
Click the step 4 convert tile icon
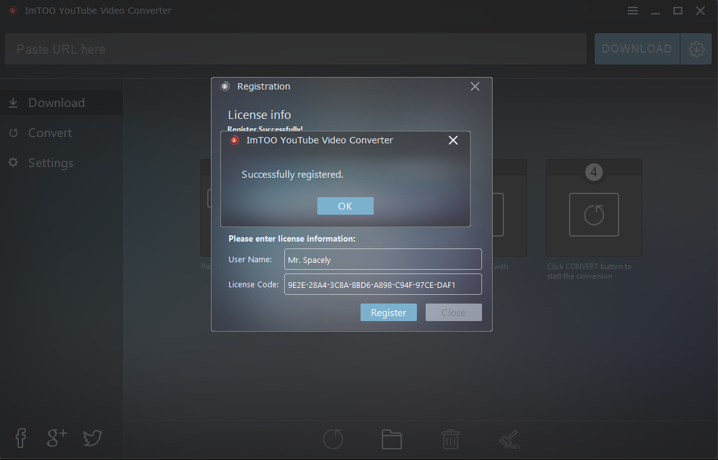point(594,215)
